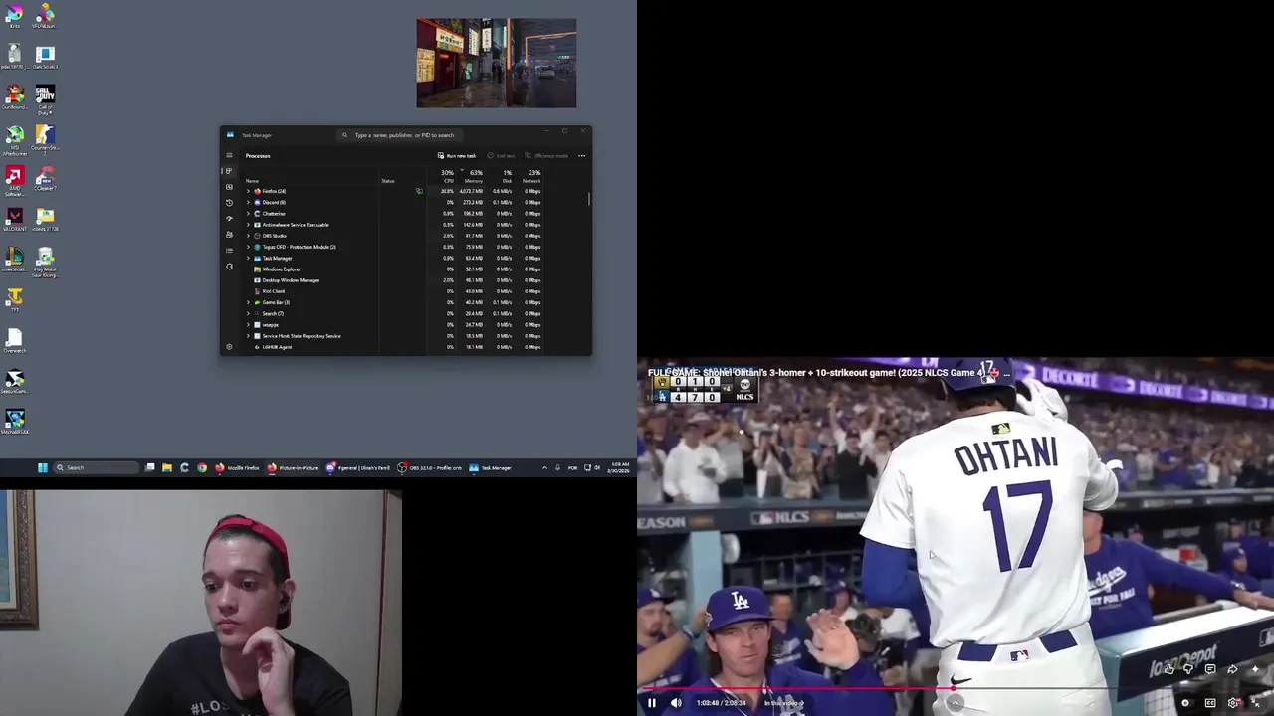
Task: Open Services icon in Task Manager sidebar
Action: click(229, 267)
